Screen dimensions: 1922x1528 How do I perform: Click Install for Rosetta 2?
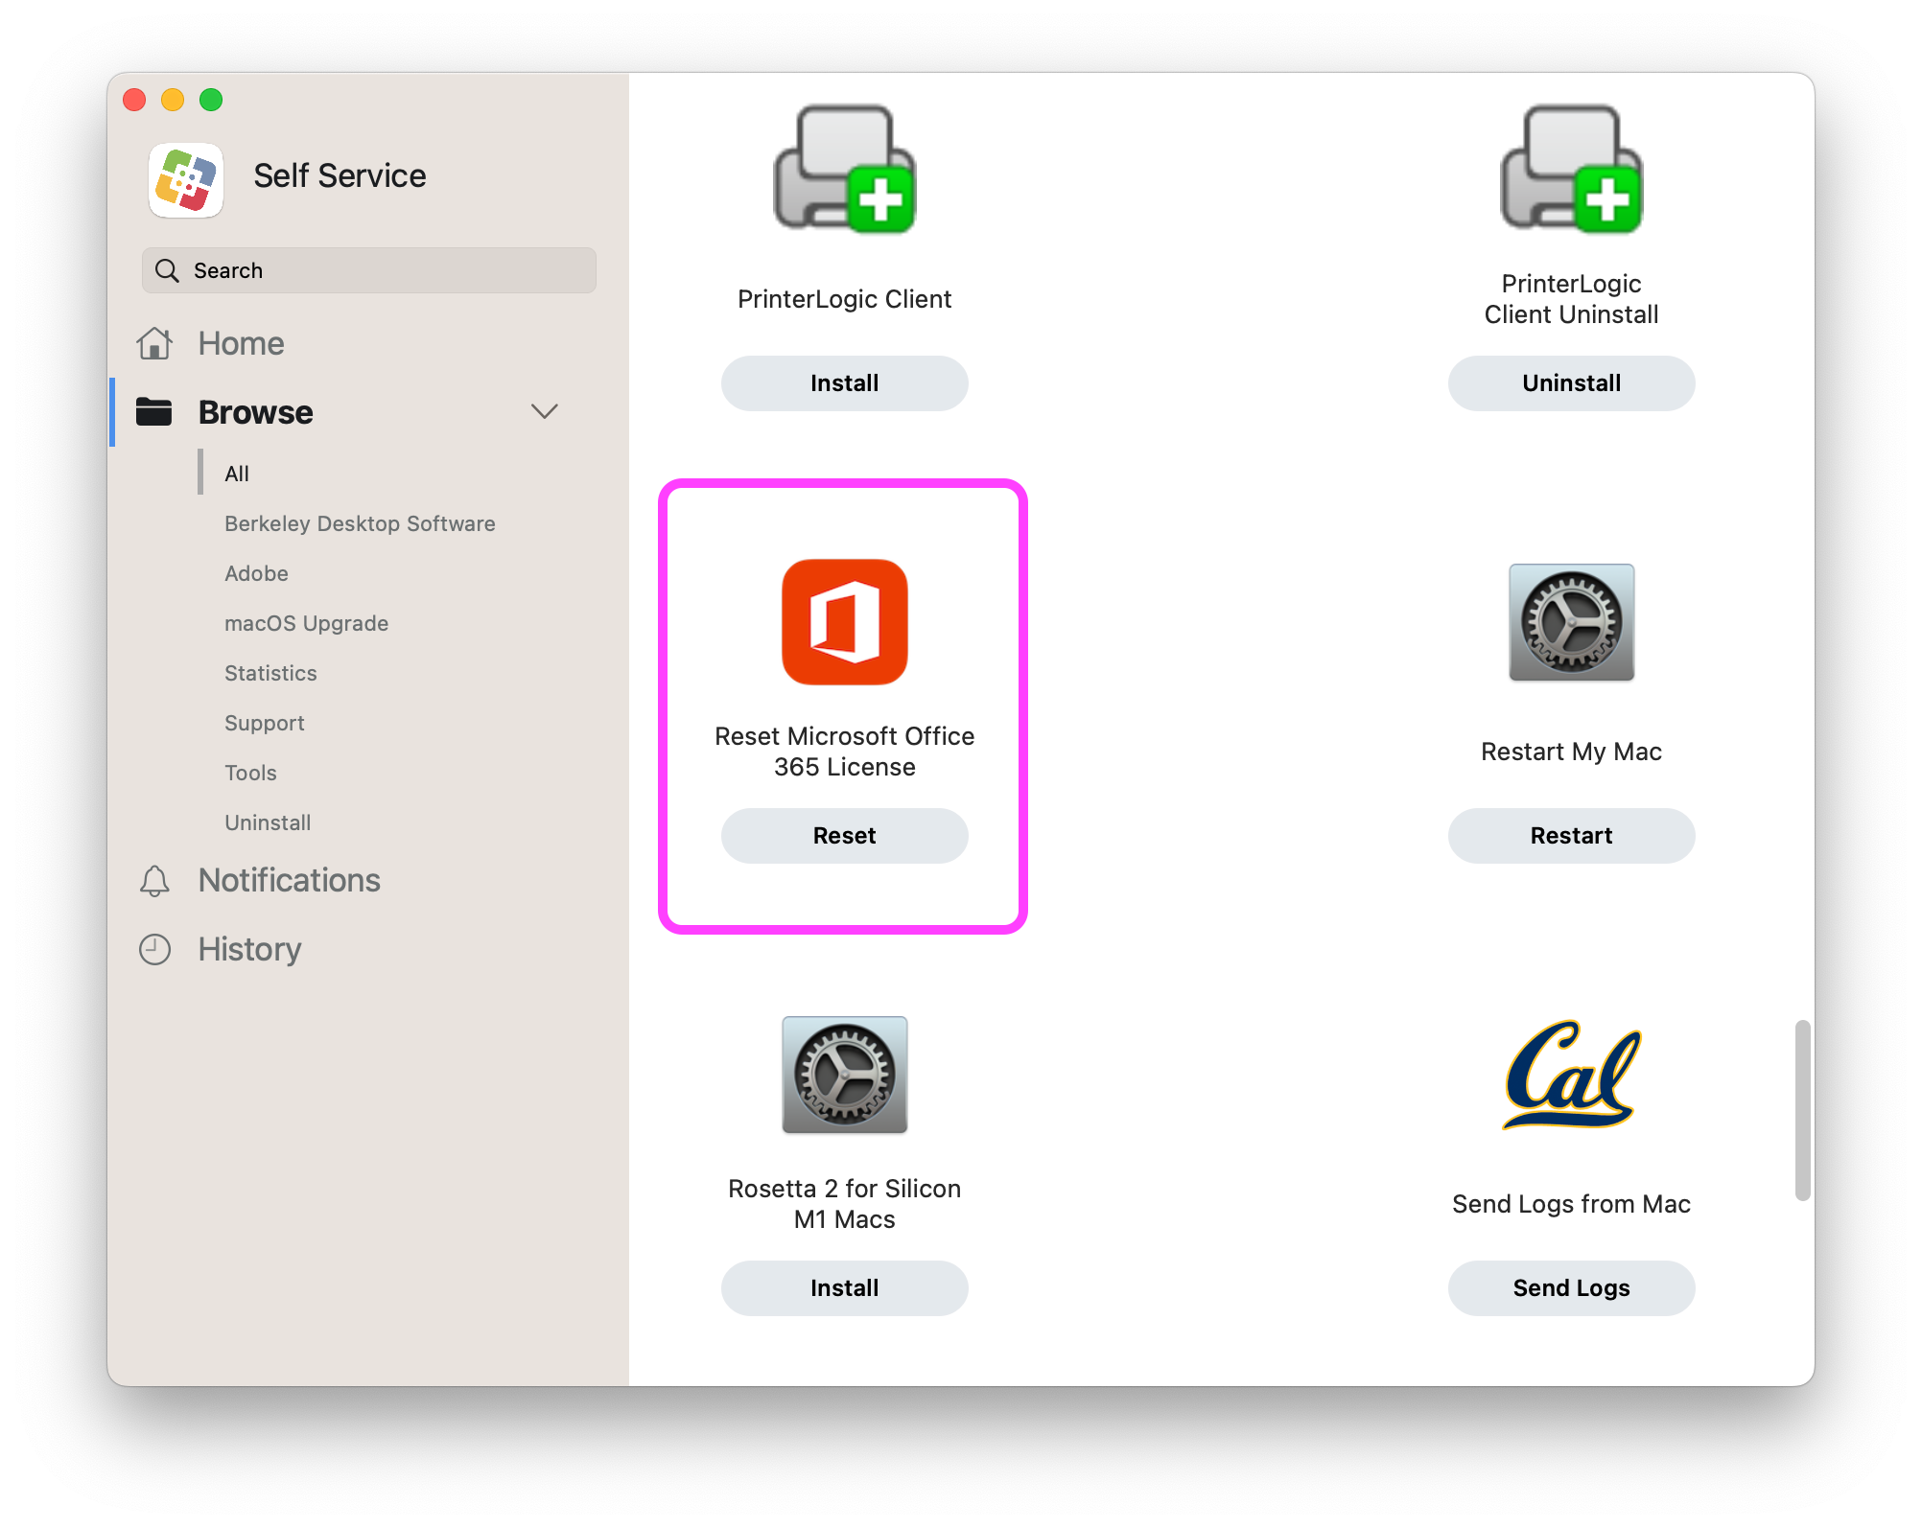844,1287
